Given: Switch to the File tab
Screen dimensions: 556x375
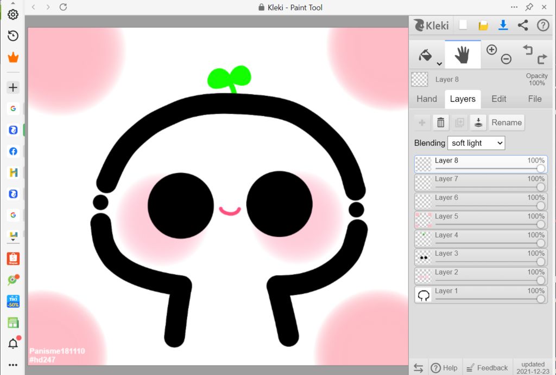Looking at the screenshot, I should [x=534, y=99].
